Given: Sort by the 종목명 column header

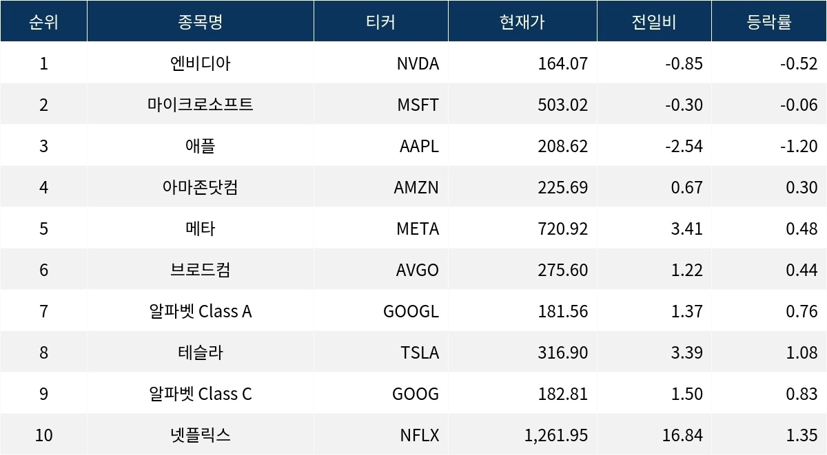Looking at the screenshot, I should click(200, 21).
